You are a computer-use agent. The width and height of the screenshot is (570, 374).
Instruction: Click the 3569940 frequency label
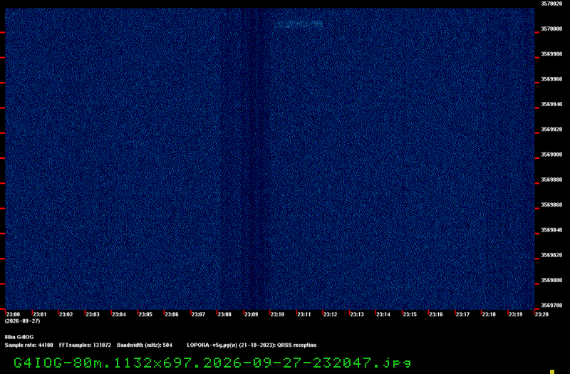pyautogui.click(x=551, y=104)
